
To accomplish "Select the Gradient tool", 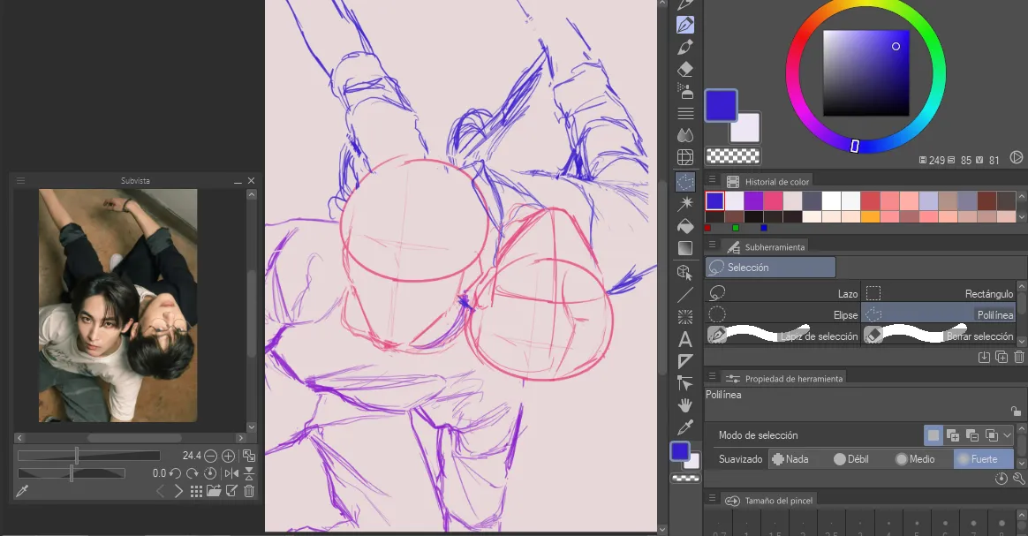I will pos(685,248).
